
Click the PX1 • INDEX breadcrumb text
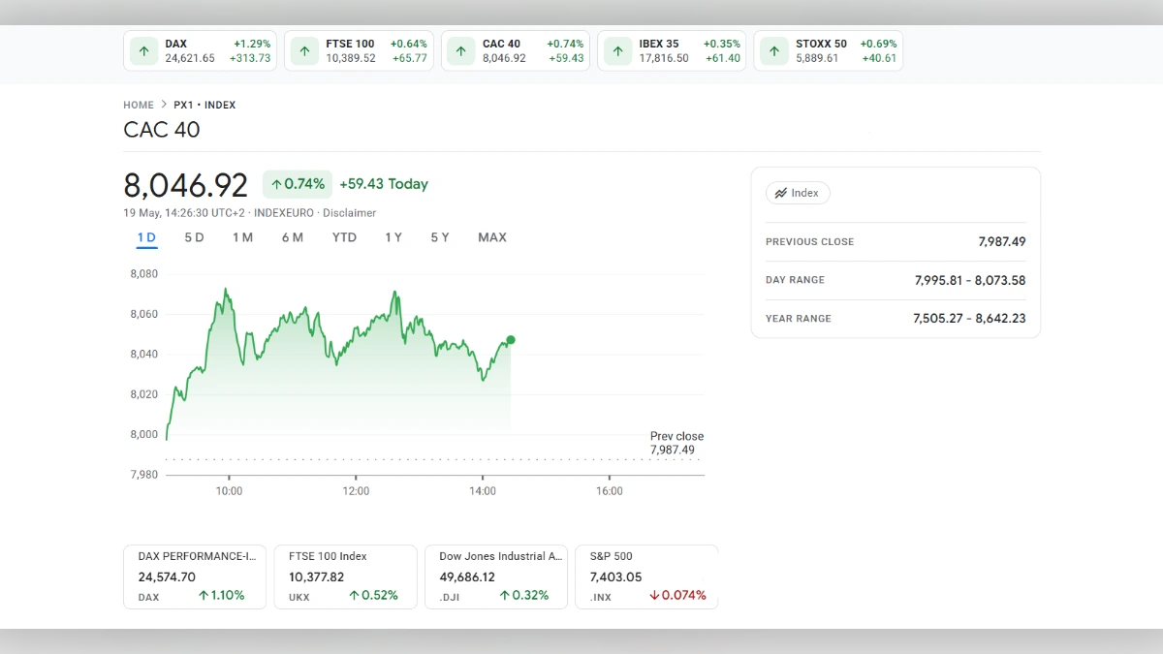[x=204, y=105]
